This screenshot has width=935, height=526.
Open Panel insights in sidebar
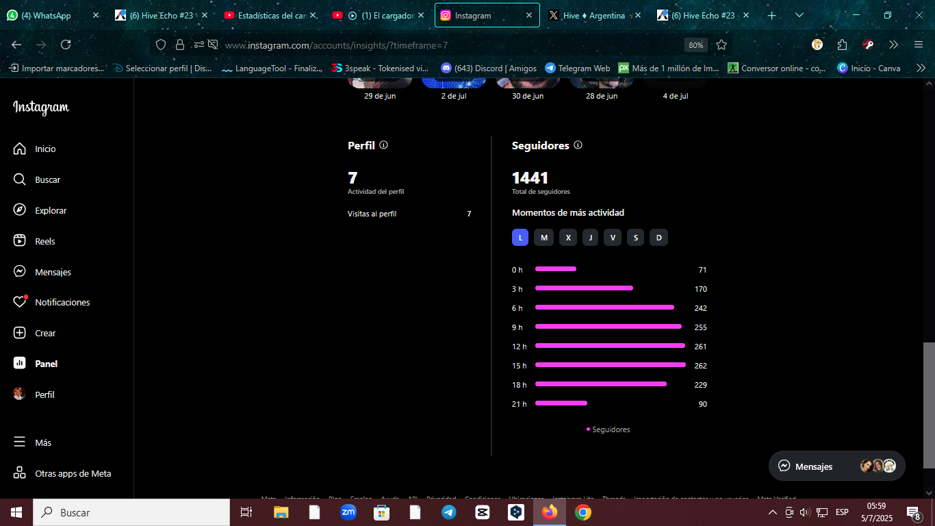36,364
